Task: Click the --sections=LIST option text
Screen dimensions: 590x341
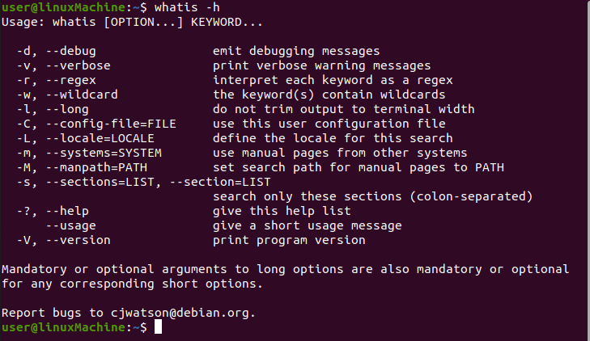Action: click(x=100, y=182)
